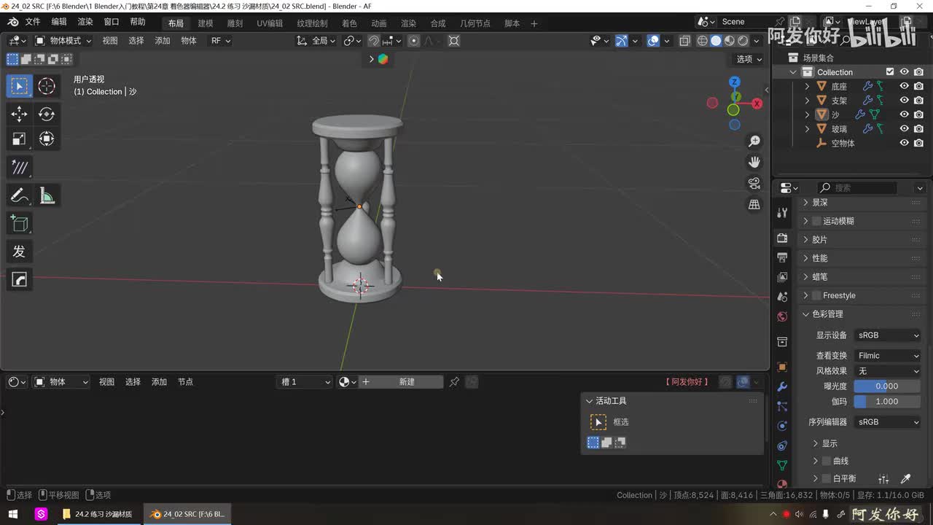Select the Move tool in the viewport toolbar
Screen dimensions: 933x525
point(19,114)
